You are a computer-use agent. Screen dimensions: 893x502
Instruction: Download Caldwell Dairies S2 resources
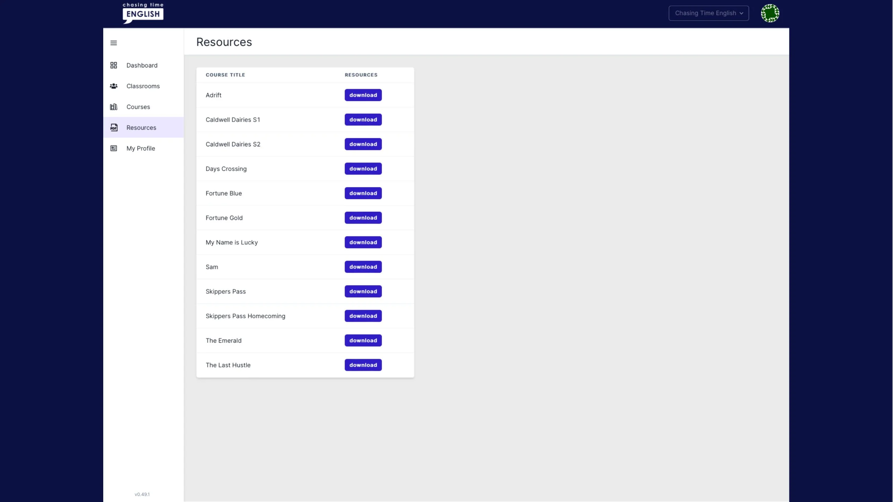(363, 144)
